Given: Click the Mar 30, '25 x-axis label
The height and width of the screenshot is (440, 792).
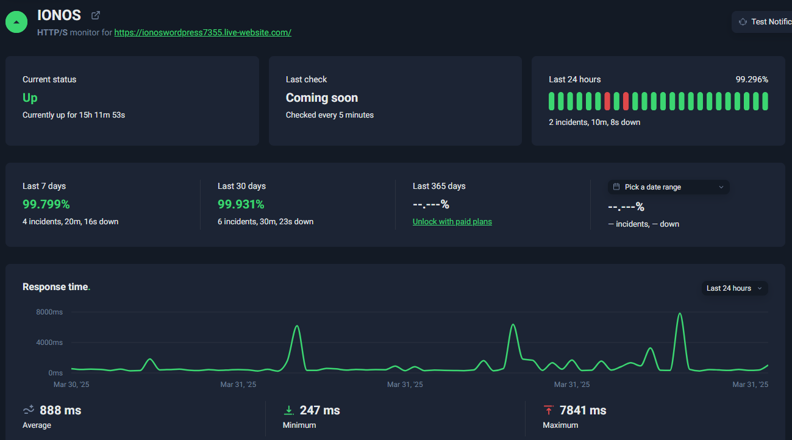Looking at the screenshot, I should click(71, 385).
